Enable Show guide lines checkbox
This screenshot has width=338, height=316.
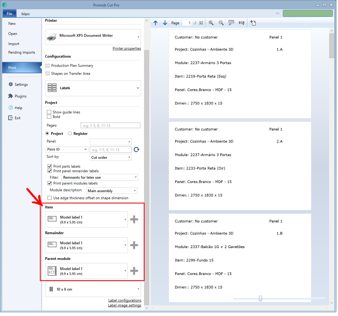tap(49, 112)
